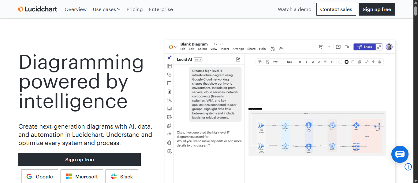418x183 pixels.
Task: Click the compose icon next to Lucid AI
Action: 238,60
